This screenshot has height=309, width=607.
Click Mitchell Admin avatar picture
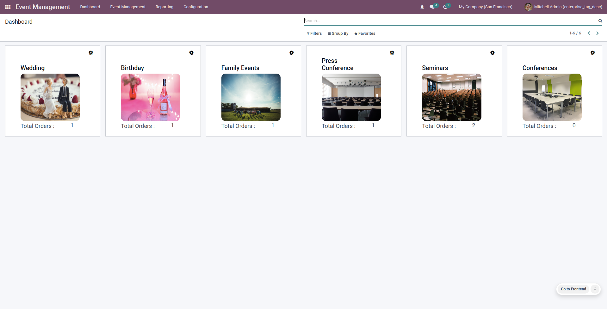tap(528, 7)
